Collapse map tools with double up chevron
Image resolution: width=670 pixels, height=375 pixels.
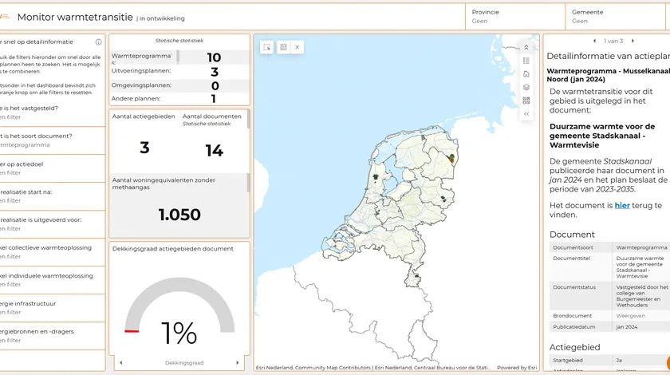(526, 47)
